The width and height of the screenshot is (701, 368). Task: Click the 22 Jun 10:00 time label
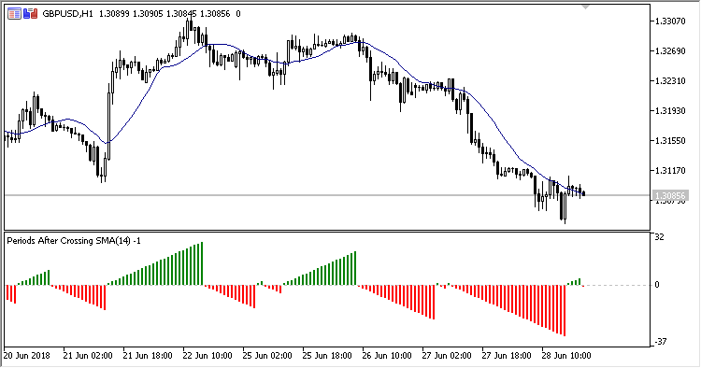tap(207, 356)
